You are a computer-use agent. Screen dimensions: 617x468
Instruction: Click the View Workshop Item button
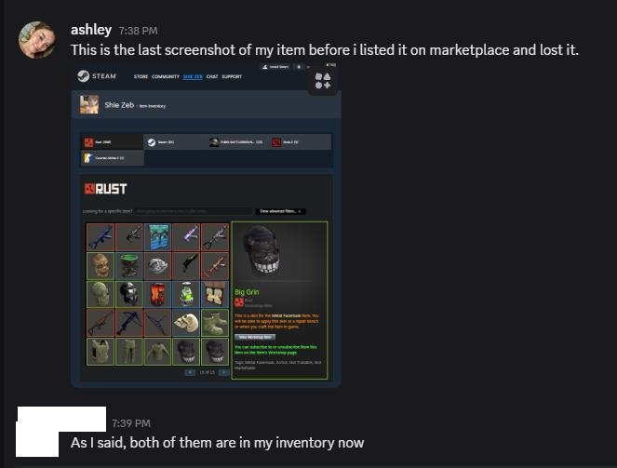(255, 337)
